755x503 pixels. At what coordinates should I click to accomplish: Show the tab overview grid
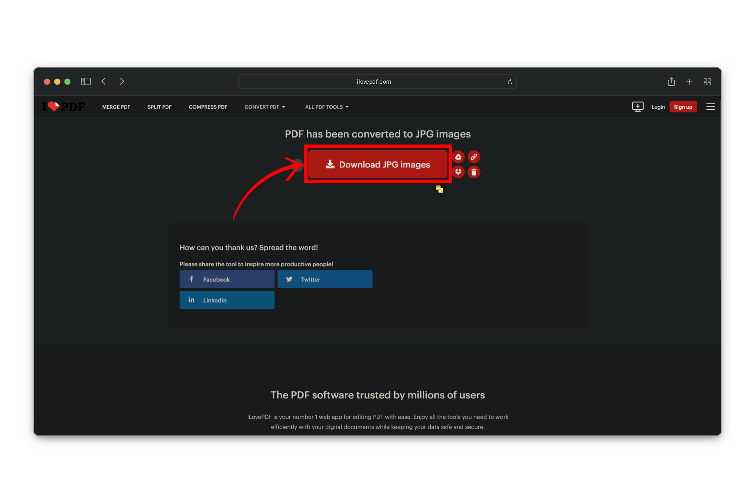707,82
